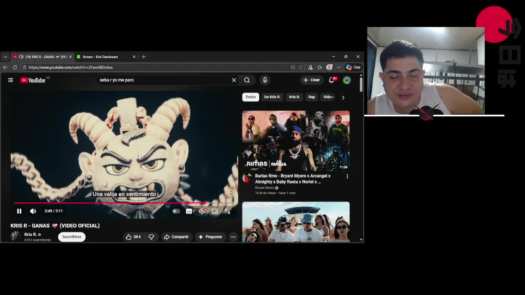Clear the search text X icon

coord(234,80)
